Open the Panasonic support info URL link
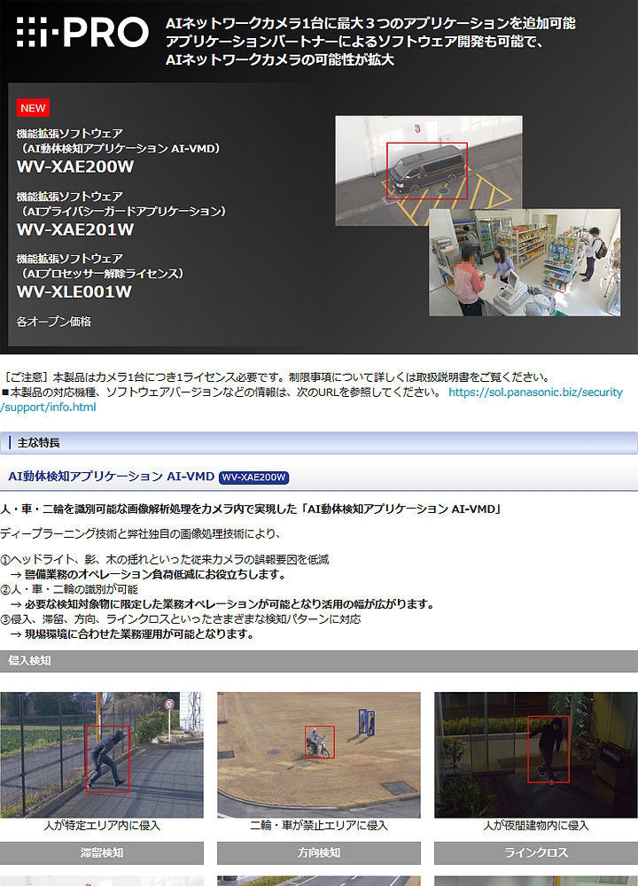 pos(535,392)
